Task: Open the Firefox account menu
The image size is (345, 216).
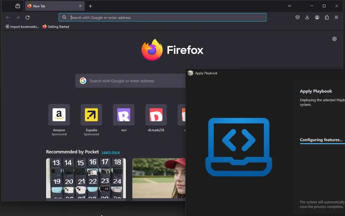Action: point(317,18)
